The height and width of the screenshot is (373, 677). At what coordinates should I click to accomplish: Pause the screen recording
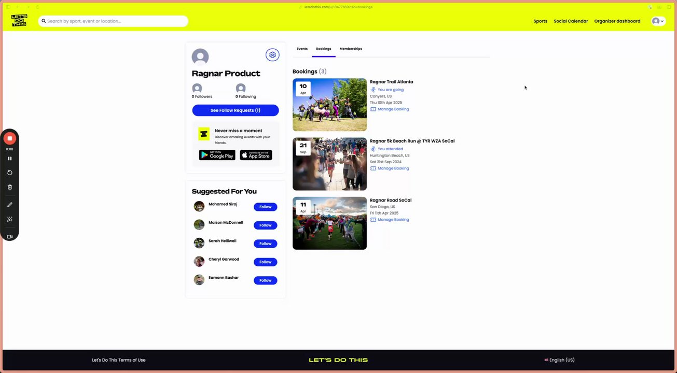tap(9, 159)
